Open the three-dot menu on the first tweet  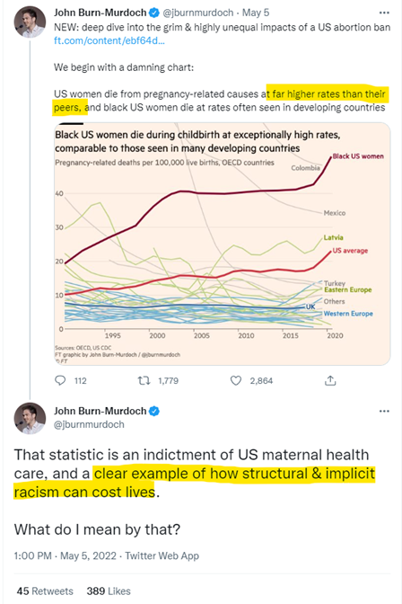coord(384,13)
